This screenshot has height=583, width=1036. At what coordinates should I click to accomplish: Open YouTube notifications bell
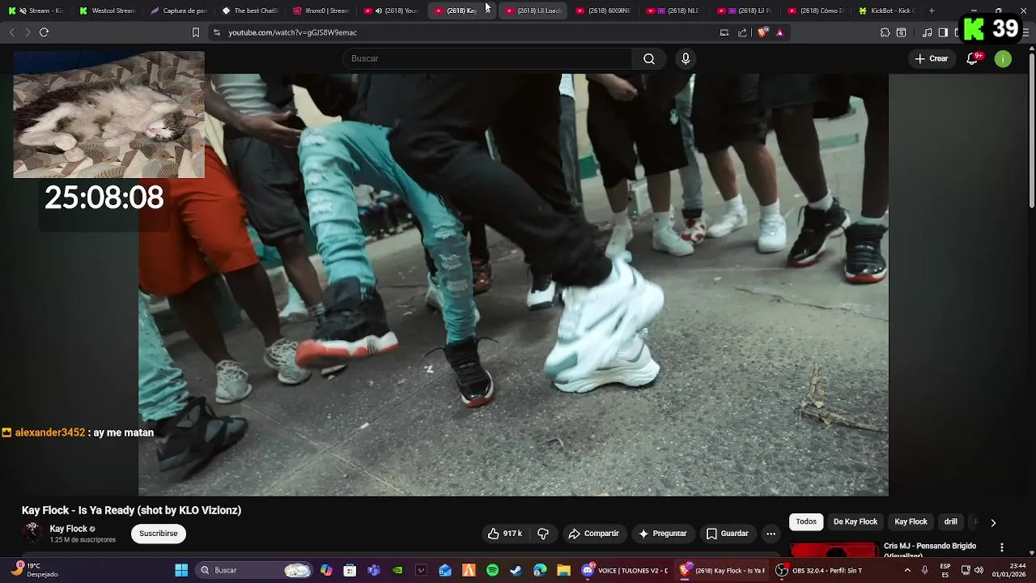pos(973,58)
